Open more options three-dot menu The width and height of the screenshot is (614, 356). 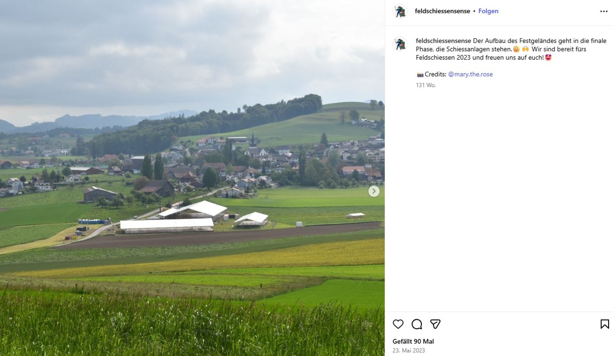click(604, 11)
